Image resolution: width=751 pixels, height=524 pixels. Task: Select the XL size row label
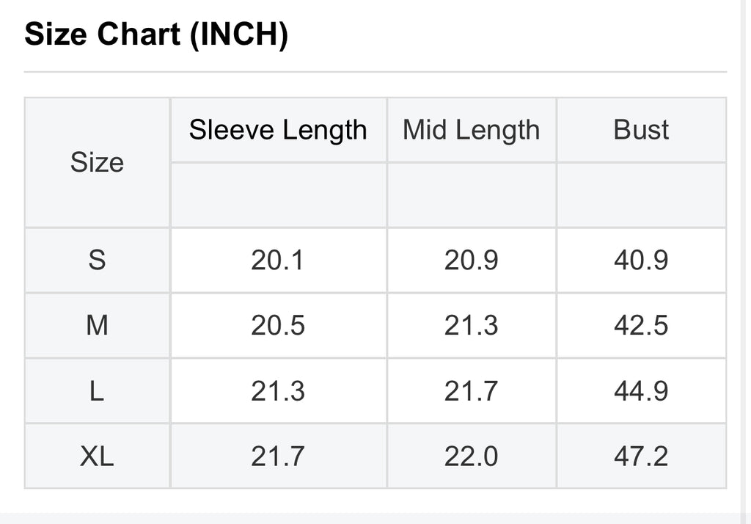pos(98,456)
